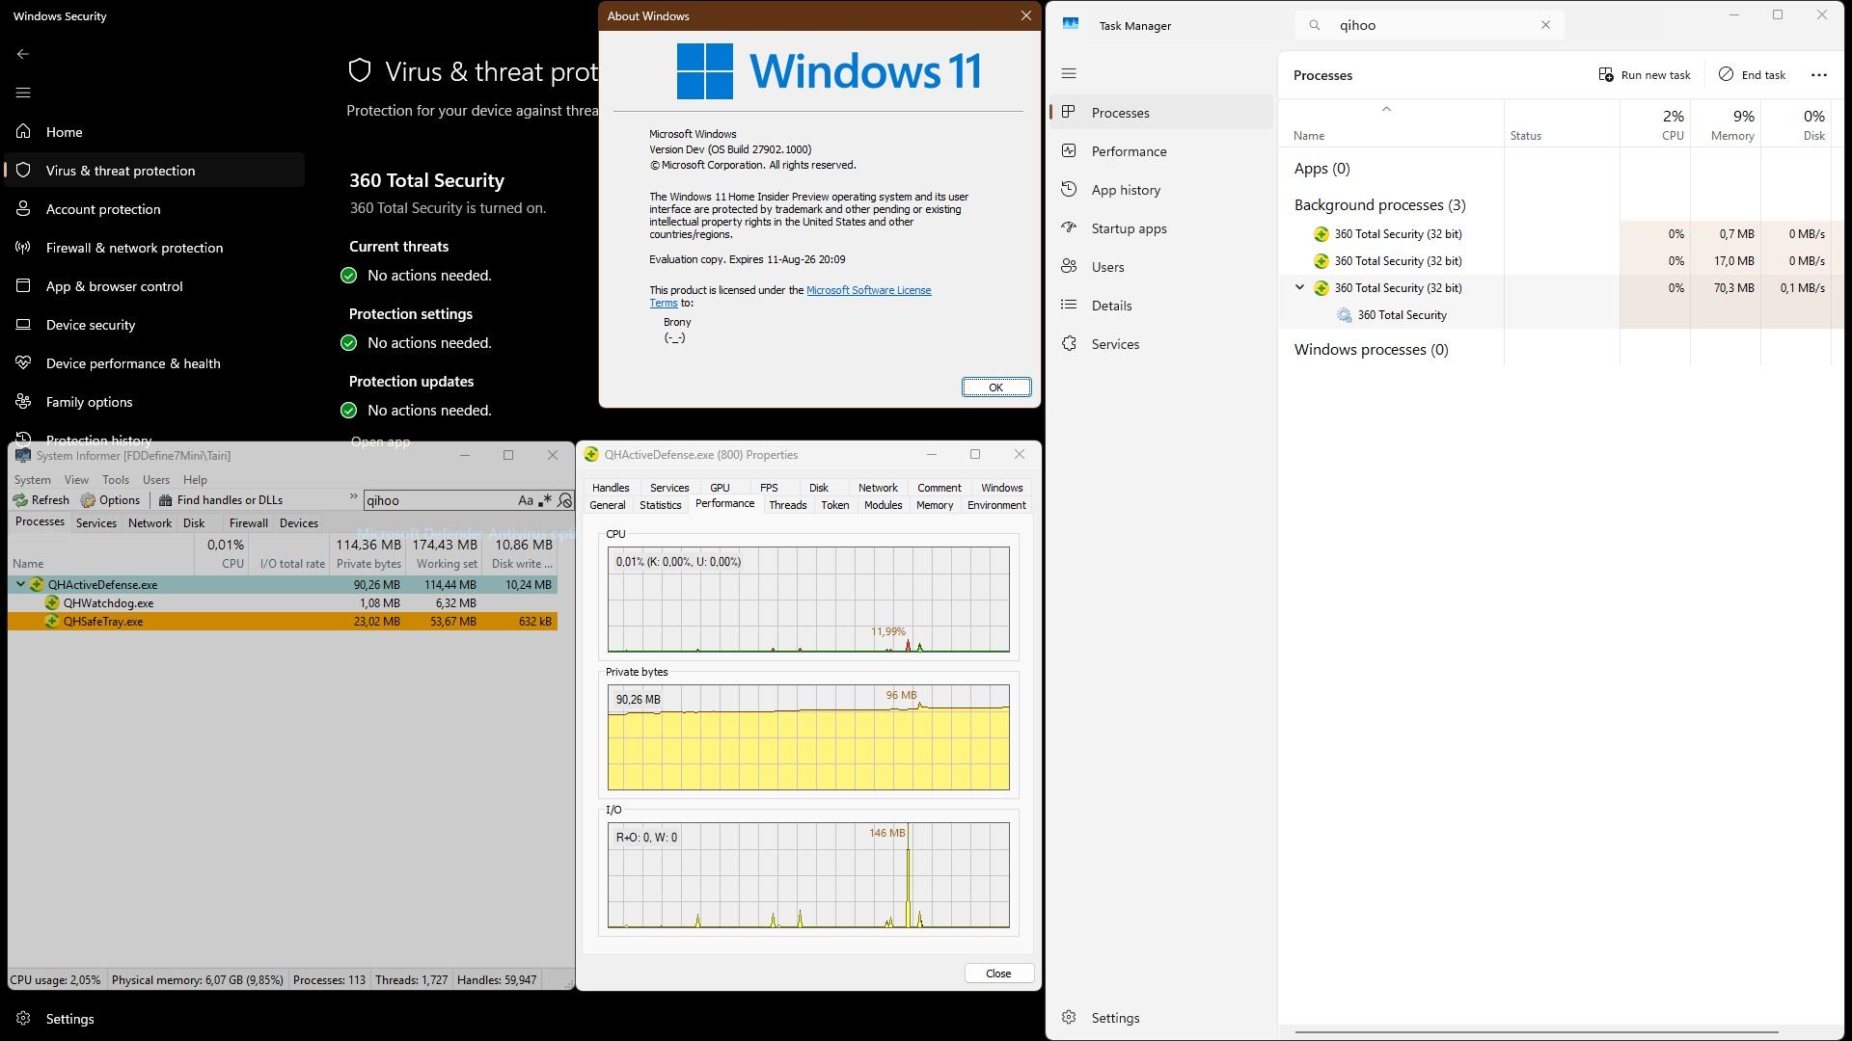Open Tools menu in System Informer
Screen dimensions: 1852x1041
pyautogui.click(x=116, y=480)
